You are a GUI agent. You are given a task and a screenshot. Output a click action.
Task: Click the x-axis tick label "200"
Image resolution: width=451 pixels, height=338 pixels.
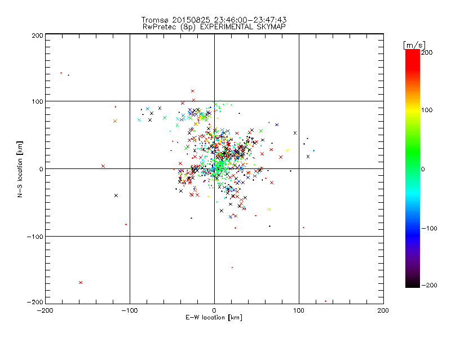pos(383,310)
